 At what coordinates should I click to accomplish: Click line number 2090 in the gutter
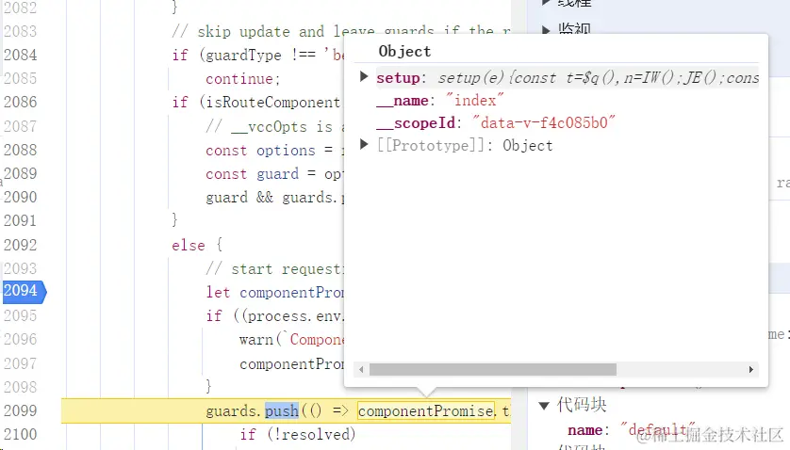(20, 197)
